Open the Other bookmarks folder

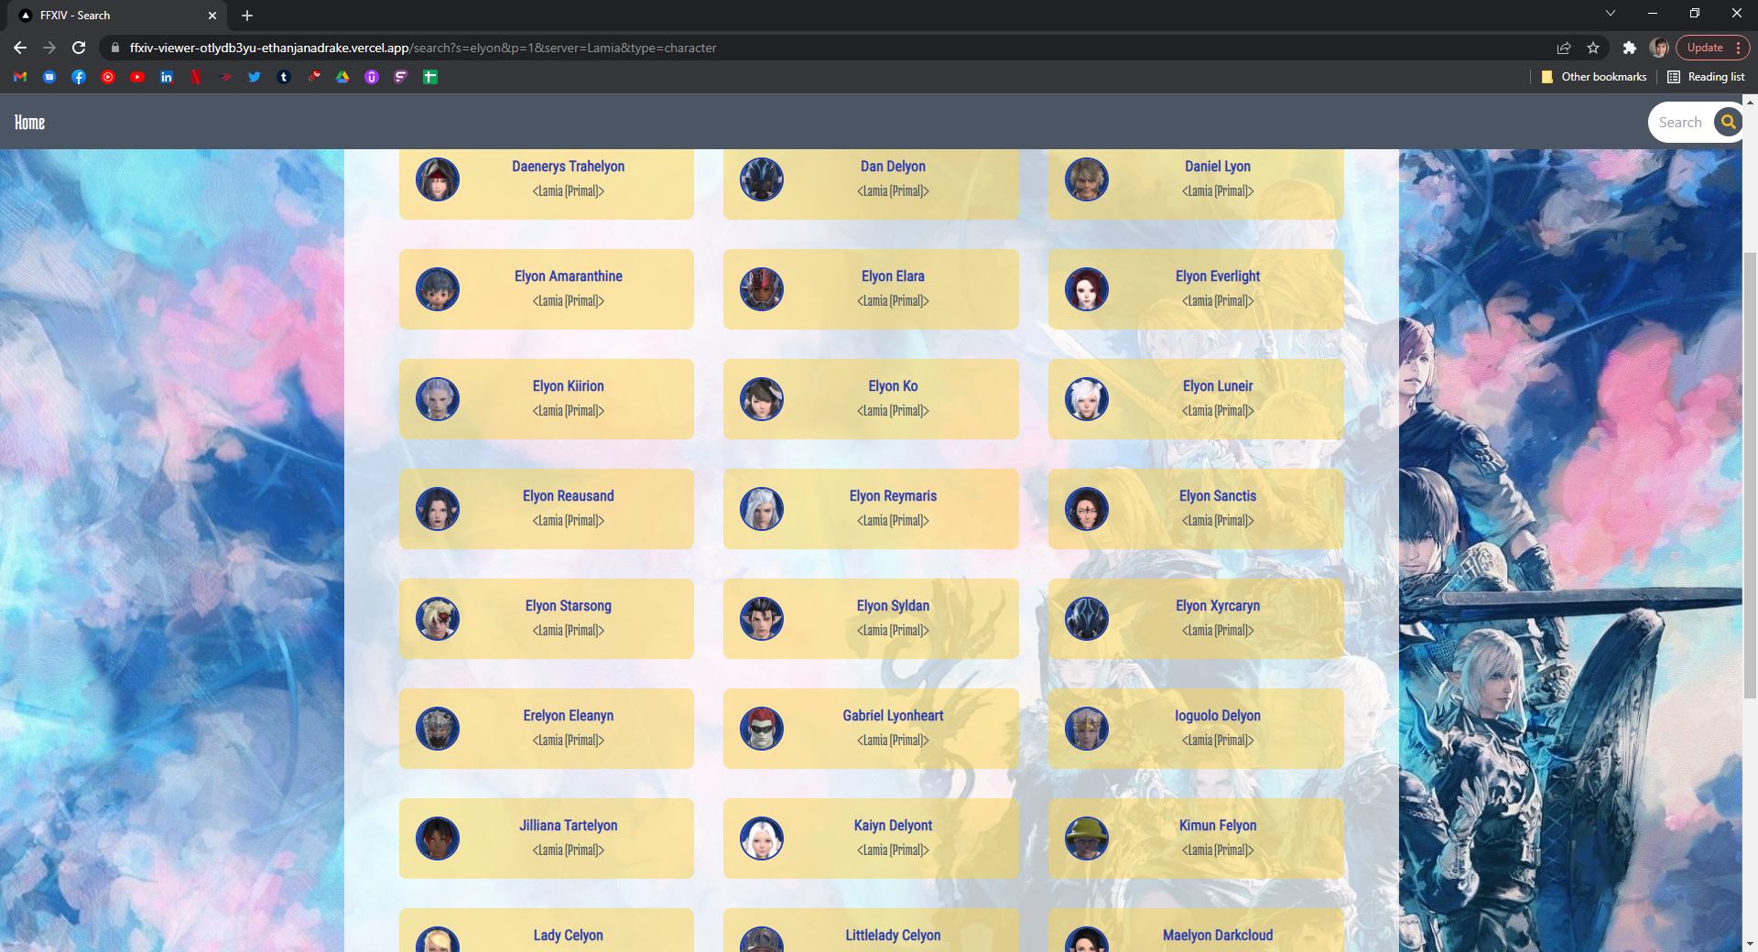pyautogui.click(x=1593, y=77)
